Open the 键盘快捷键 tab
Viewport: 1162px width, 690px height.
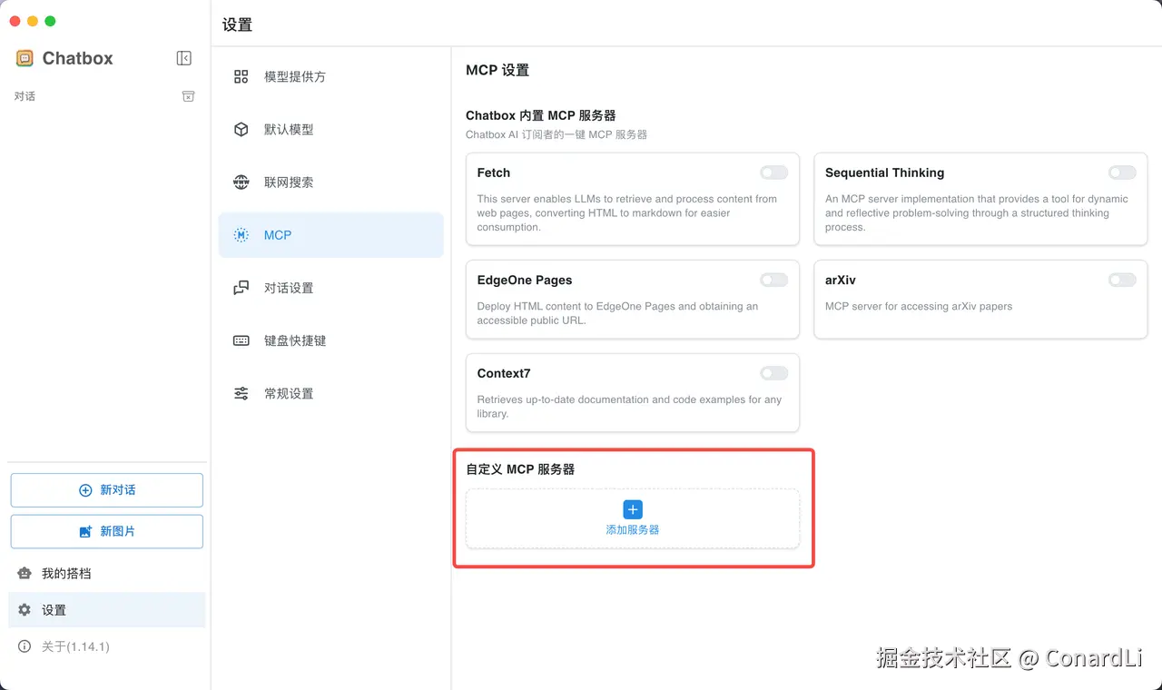pyautogui.click(x=330, y=340)
